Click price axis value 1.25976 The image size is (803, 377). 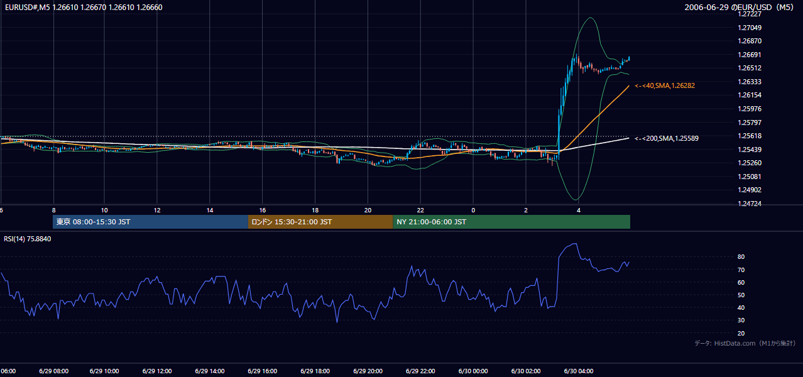pyautogui.click(x=750, y=109)
